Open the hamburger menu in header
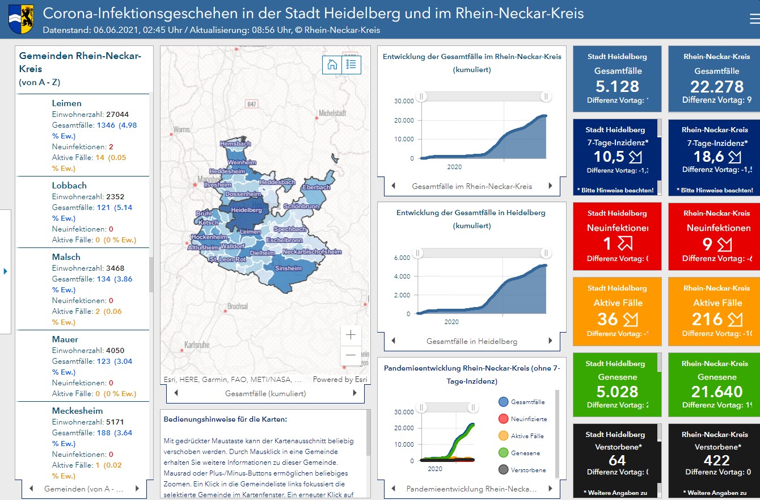 point(754,19)
